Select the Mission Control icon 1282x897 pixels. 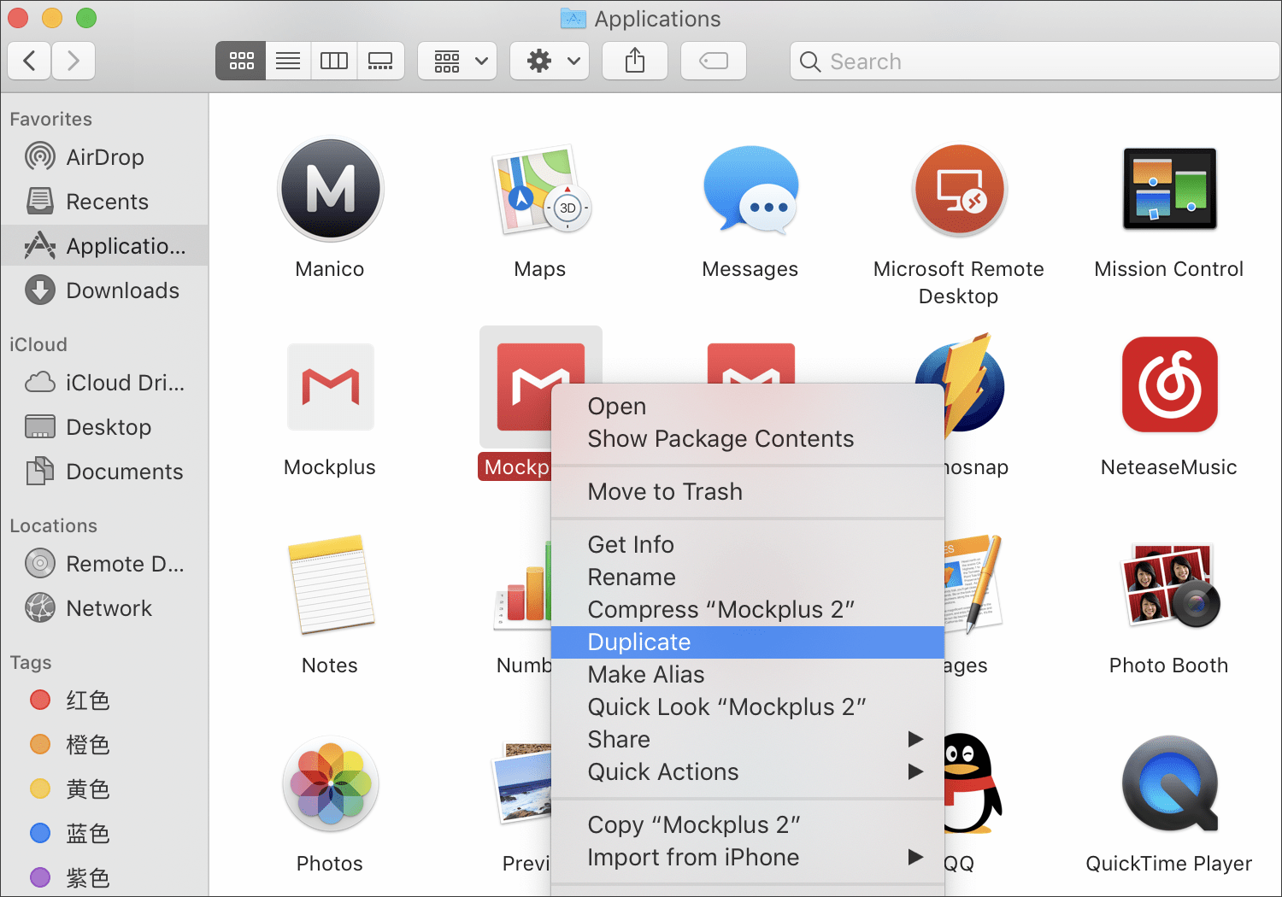coord(1169,189)
